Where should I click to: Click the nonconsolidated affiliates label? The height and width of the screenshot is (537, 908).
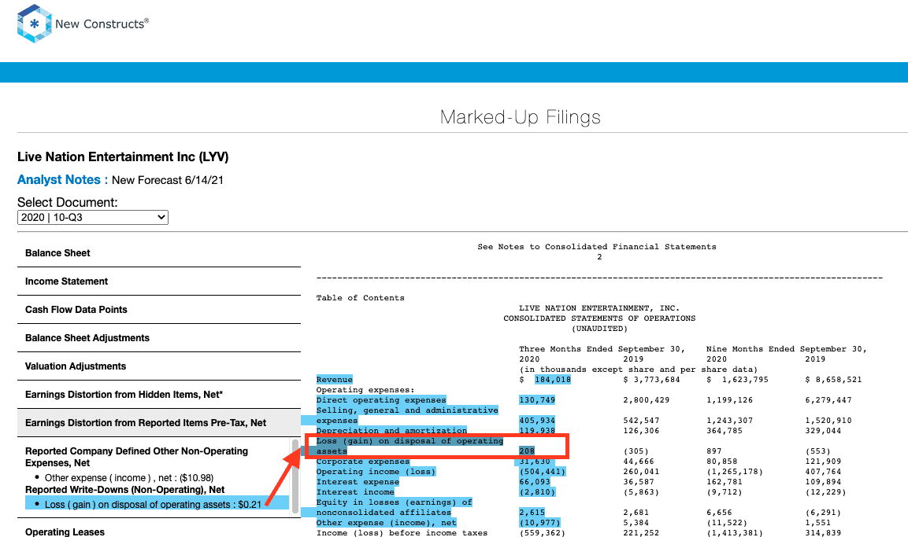384,513
